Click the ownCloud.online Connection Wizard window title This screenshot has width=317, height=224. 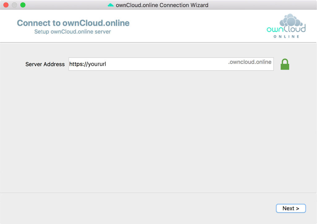[162, 5]
